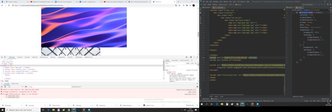Expand the slider_too section node
The height and width of the screenshot is (112, 332).
coord(4,73)
